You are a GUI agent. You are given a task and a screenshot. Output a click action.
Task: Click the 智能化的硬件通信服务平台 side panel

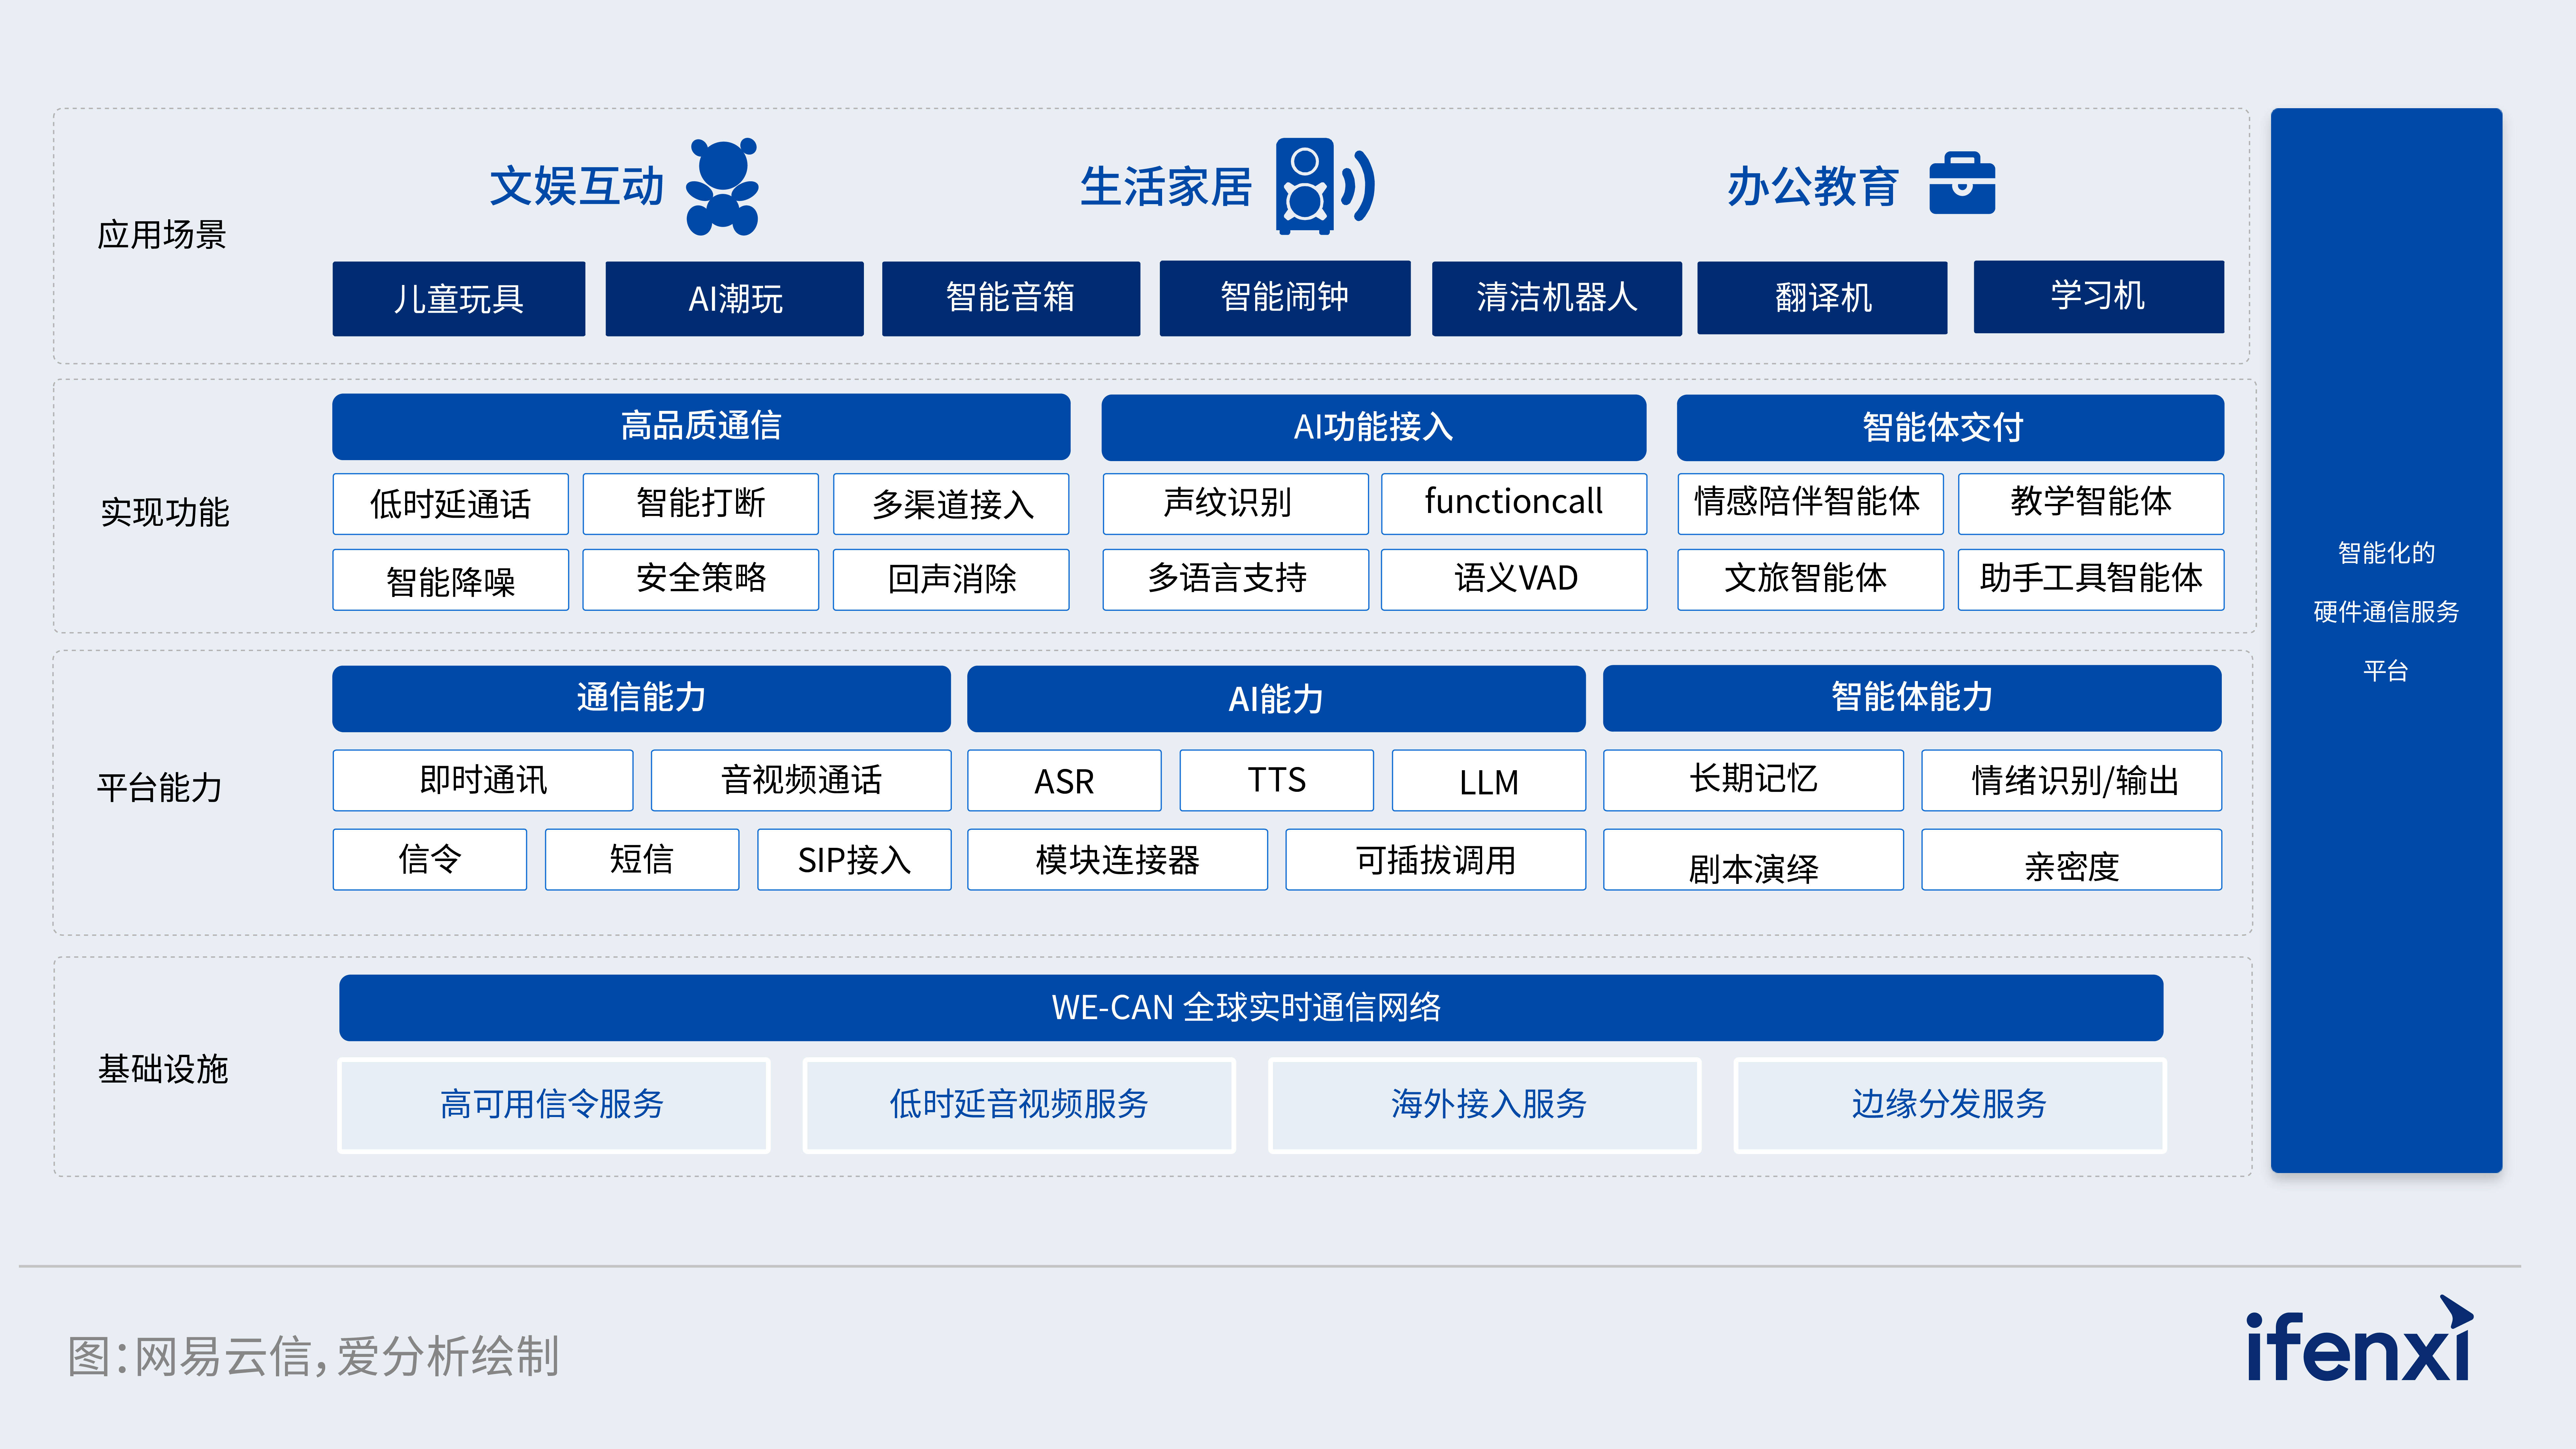pos(2386,640)
